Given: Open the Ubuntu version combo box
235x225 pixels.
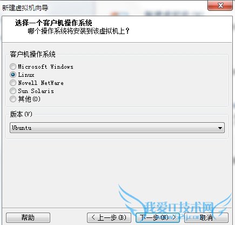Looking at the screenshot, I should 117,128.
